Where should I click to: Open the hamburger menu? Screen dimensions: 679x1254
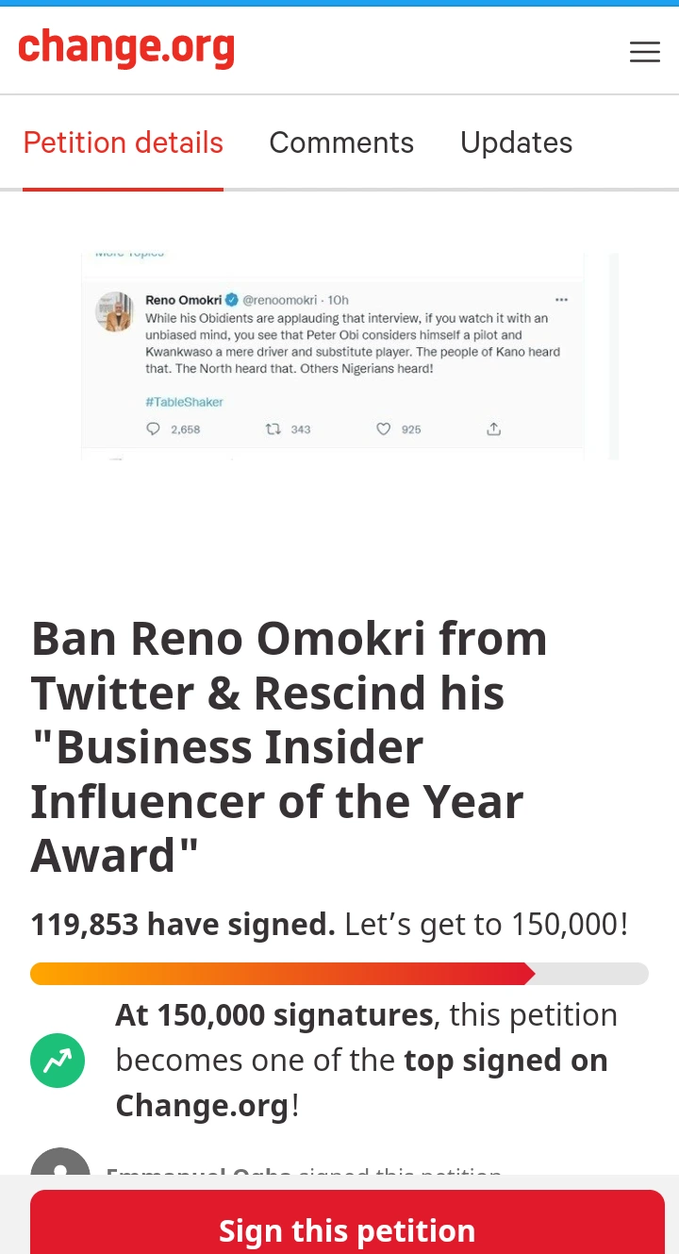[645, 52]
